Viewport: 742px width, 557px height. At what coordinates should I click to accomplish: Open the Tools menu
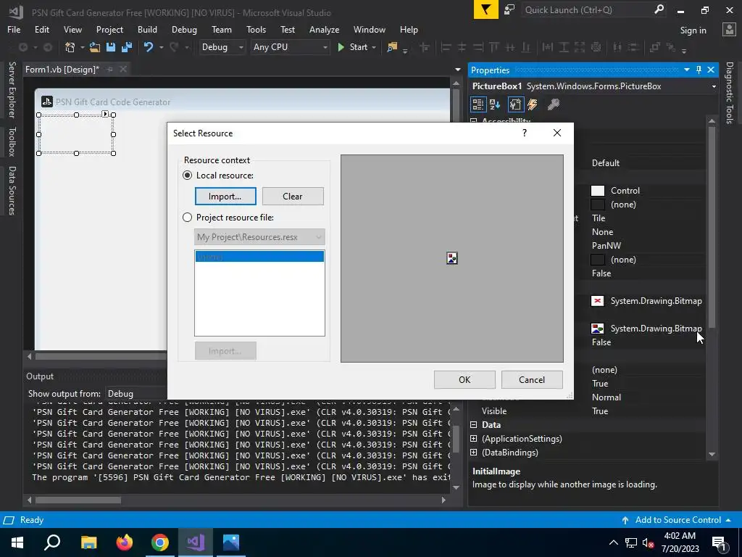pos(256,29)
